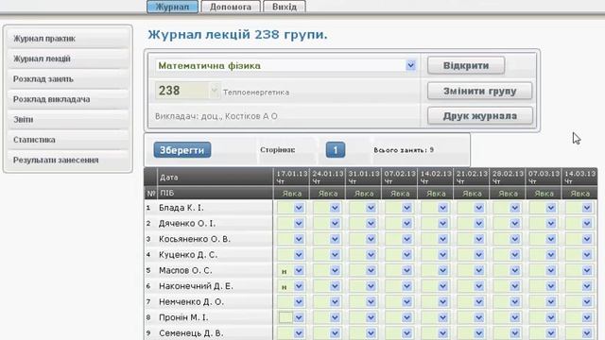
Task: Open attendance dropdown for Дяченко О. І. on 21.02.13
Action: click(x=479, y=224)
